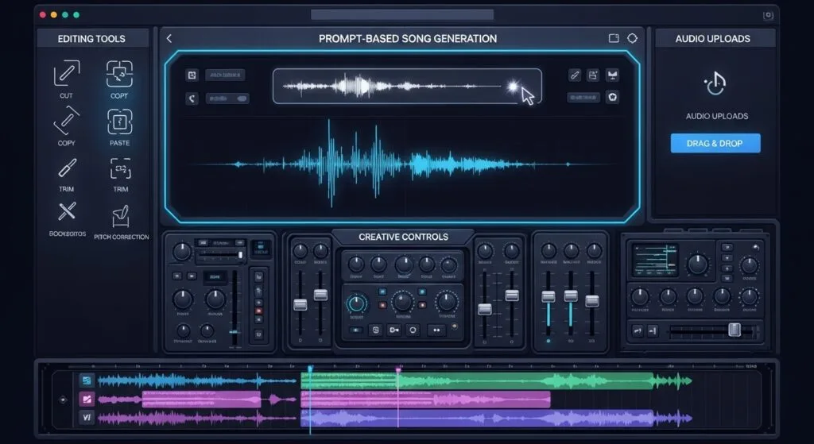Click the window layout icon in the song generation header

[614, 38]
